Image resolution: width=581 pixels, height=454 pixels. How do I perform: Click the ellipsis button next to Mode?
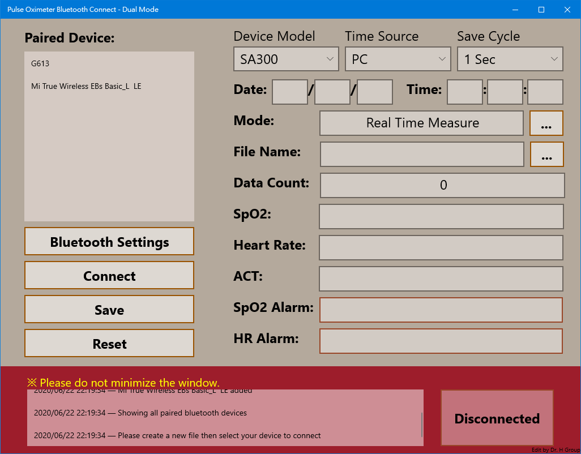coord(546,123)
